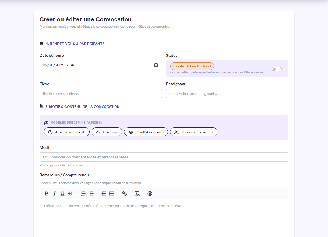Click the 'Créer ou éditer une Convocation' heading
Screen dimensions: 328x237
[86, 19]
